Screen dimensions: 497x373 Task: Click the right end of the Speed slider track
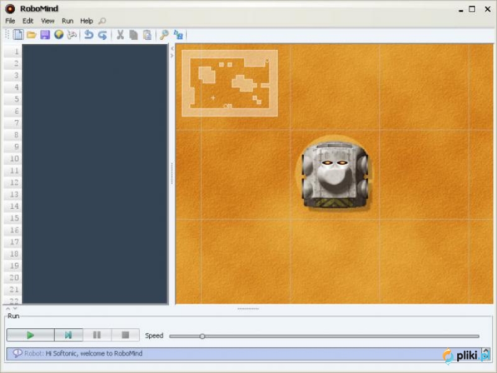tap(477, 336)
